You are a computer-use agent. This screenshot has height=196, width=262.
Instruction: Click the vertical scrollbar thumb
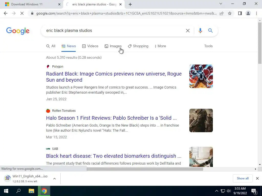(260, 43)
